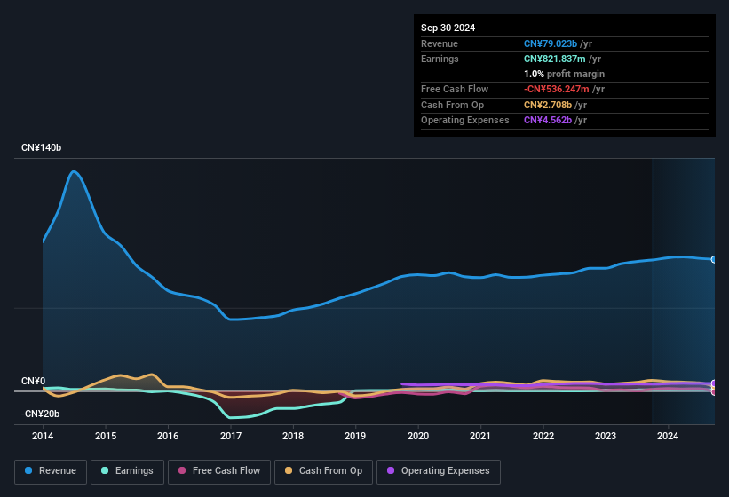729x497 pixels.
Task: Click the Sep 30 2024 tooltip date header
Action: tap(448, 28)
